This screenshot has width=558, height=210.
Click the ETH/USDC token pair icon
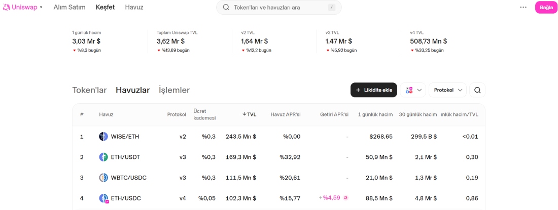click(103, 199)
